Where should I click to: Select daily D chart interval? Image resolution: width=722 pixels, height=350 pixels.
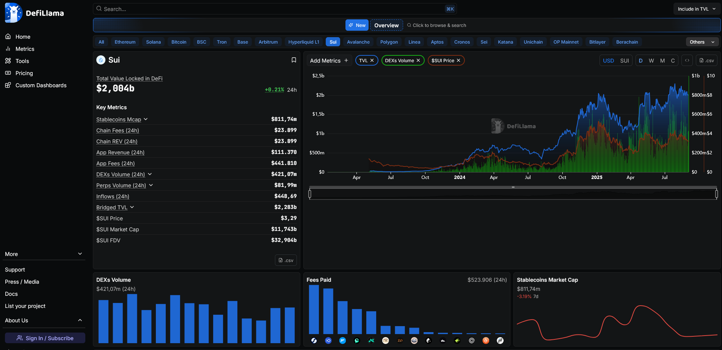641,60
